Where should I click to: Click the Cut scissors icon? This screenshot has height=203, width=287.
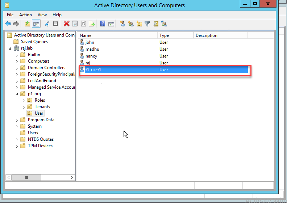(x=47, y=24)
